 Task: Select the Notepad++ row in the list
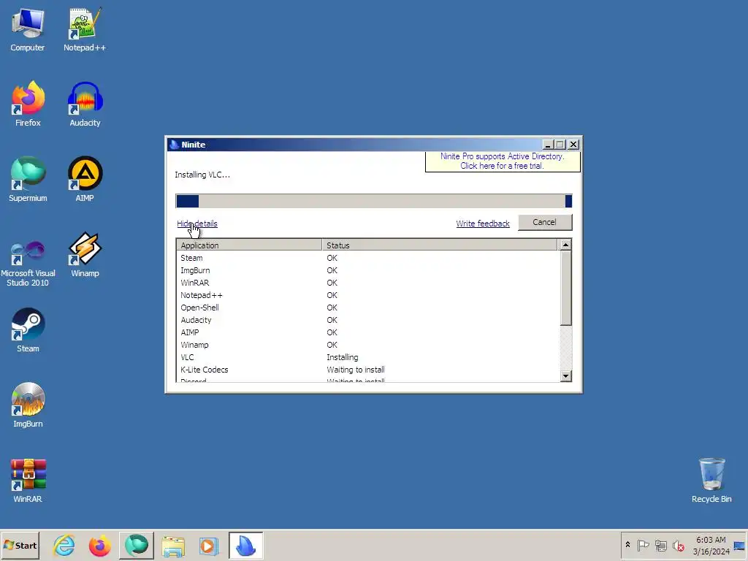point(367,295)
